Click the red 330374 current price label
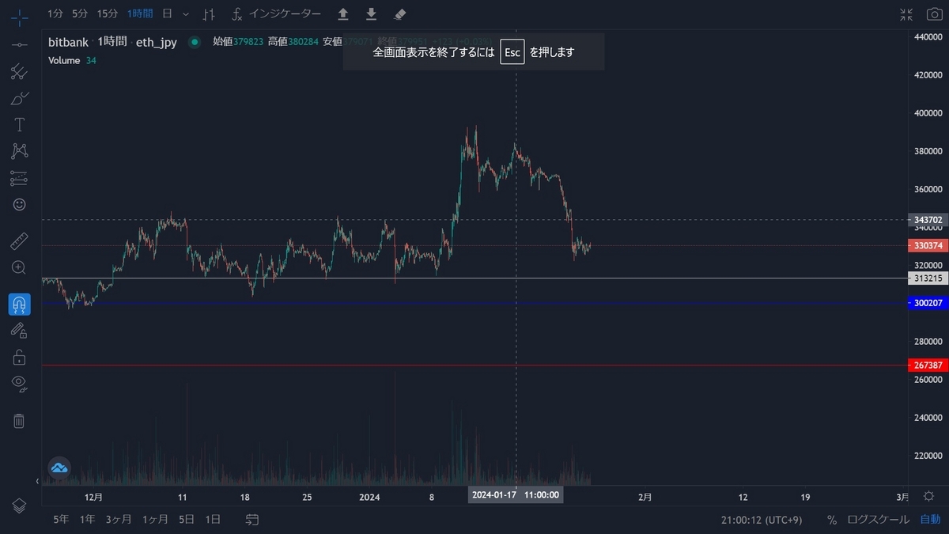The image size is (949, 534). click(928, 246)
